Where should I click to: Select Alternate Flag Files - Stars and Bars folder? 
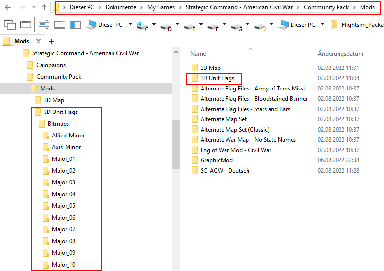[x=241, y=109]
